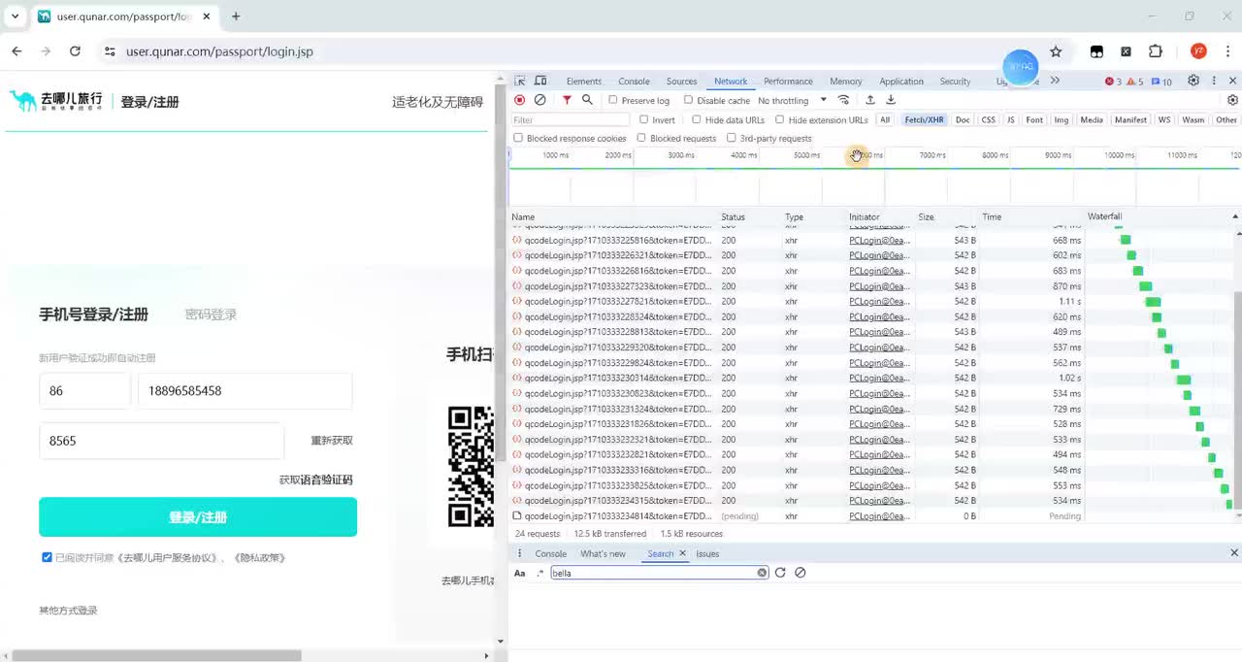Tick Blocked response cookies checkbox
1242x662 pixels.
518,138
